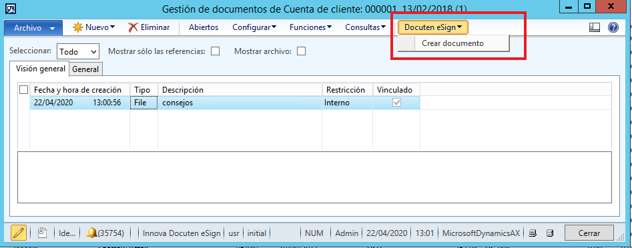The width and height of the screenshot is (632, 248).
Task: Click the 22/04/2020 date in status bar
Action: click(387, 233)
